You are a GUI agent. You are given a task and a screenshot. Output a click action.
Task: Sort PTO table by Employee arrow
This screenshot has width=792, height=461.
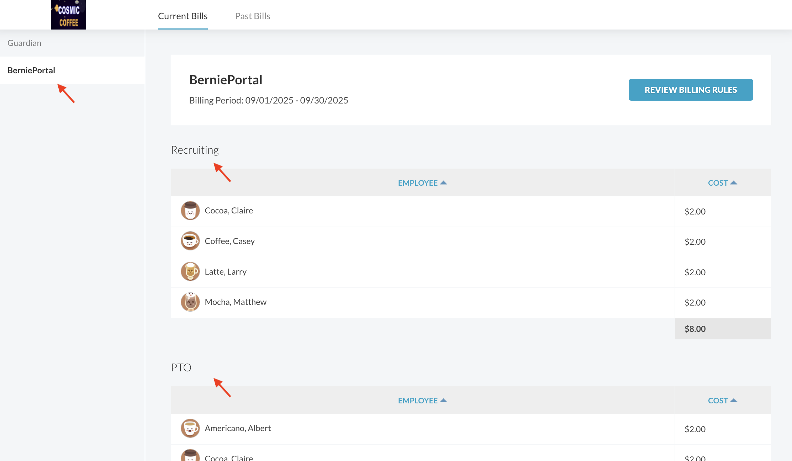click(x=443, y=401)
